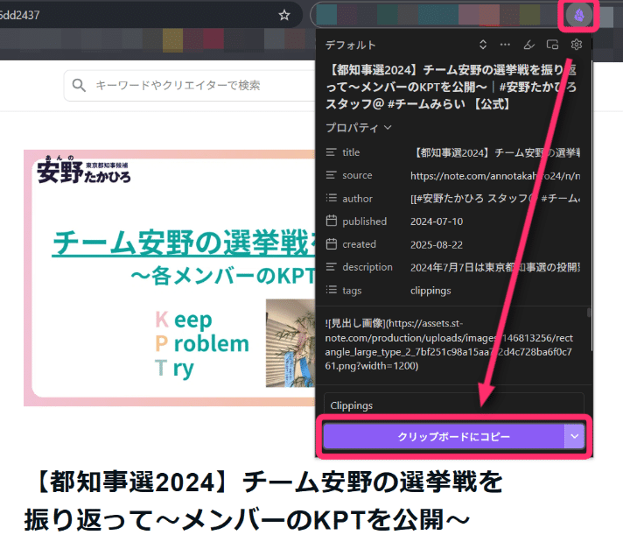Activate the highlighter pen icon
Screen dimensions: 623x542
click(x=528, y=45)
